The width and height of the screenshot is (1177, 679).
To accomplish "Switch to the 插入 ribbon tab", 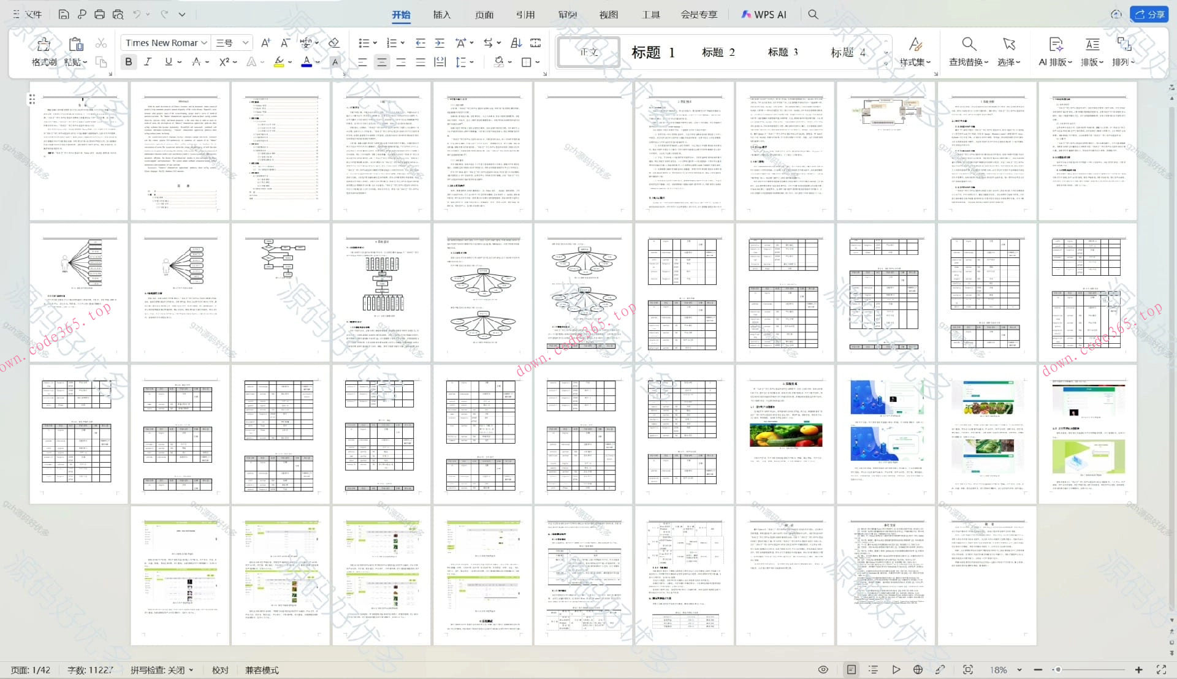I will coord(441,15).
